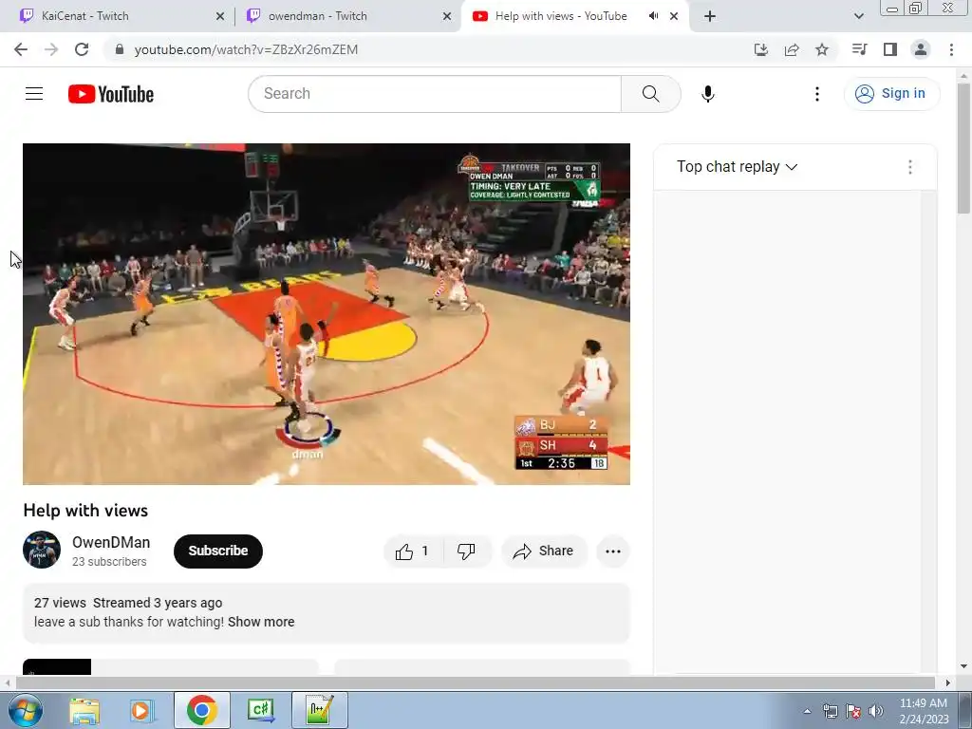The width and height of the screenshot is (972, 729).
Task: Open the YouTube hamburger guide menu
Action: (34, 94)
